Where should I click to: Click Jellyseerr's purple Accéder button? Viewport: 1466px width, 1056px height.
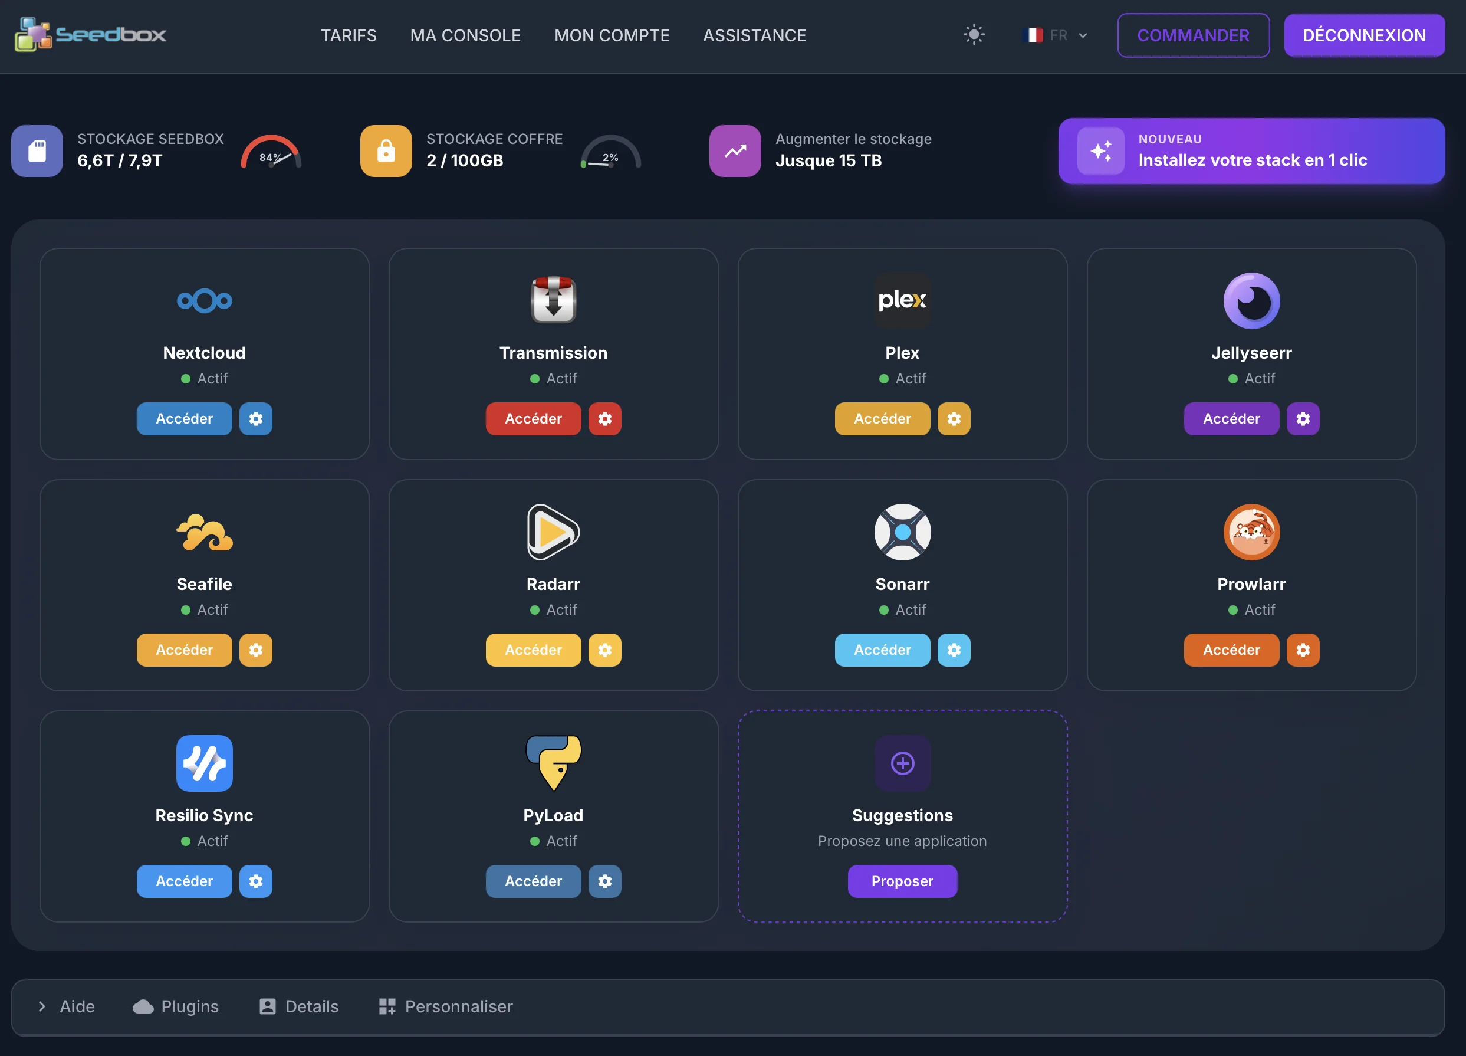[x=1231, y=418]
